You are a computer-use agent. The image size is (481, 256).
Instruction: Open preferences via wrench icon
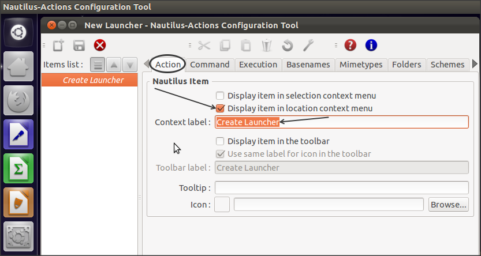[308, 46]
